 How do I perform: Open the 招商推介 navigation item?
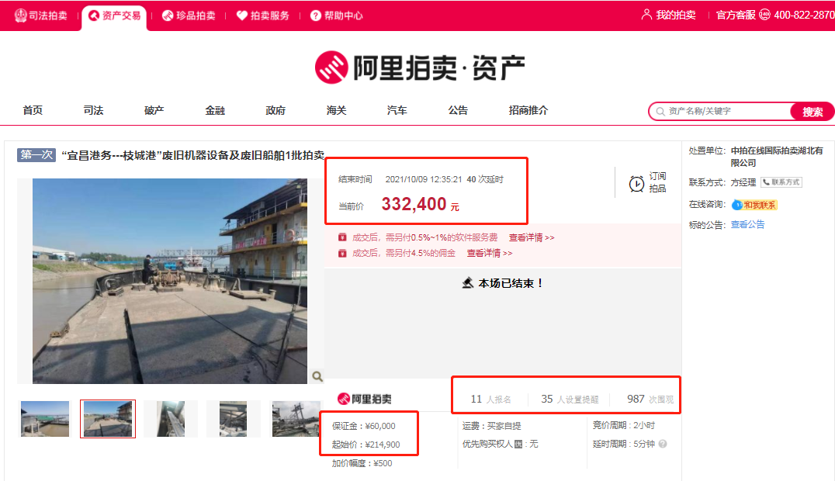click(528, 110)
